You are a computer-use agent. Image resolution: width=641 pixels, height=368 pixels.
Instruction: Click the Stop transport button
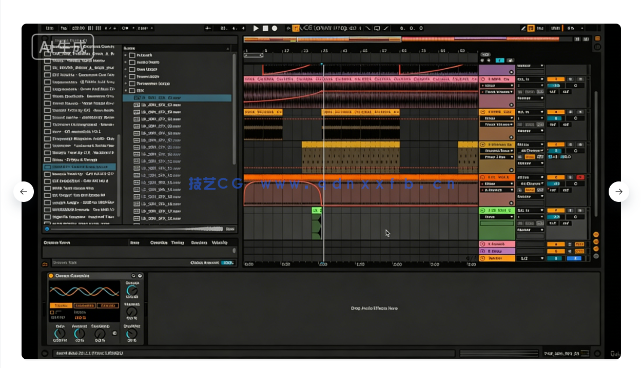click(265, 28)
